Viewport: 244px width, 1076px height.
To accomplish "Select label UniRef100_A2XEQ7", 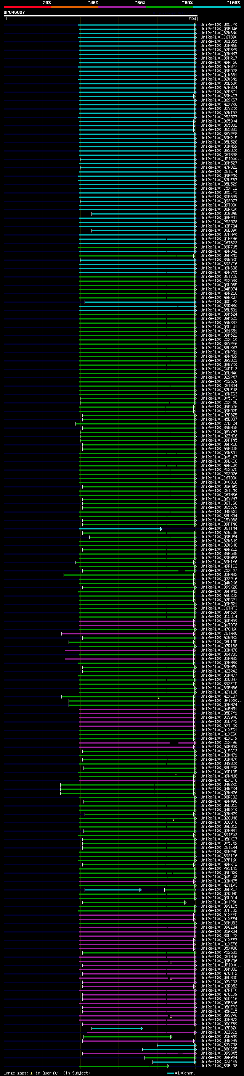I will pos(218,696).
